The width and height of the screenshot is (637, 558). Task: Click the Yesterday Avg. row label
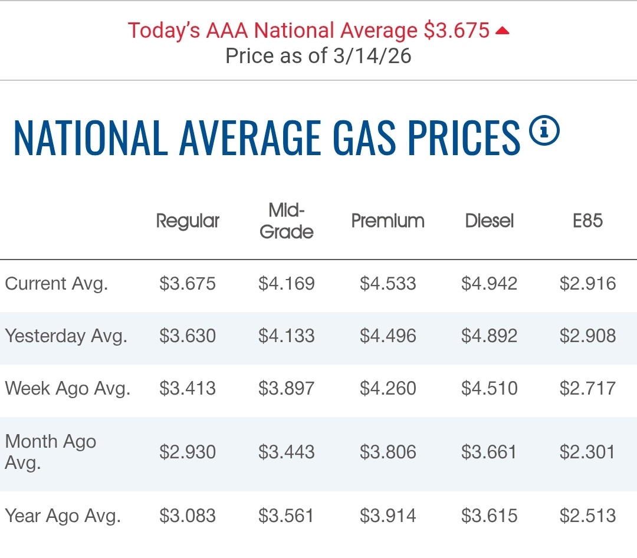(x=66, y=336)
